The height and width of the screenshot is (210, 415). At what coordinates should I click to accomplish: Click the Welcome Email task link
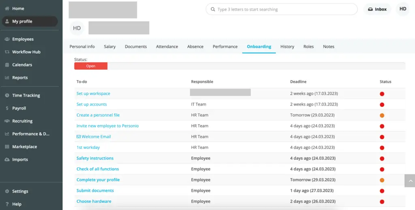[96, 137]
